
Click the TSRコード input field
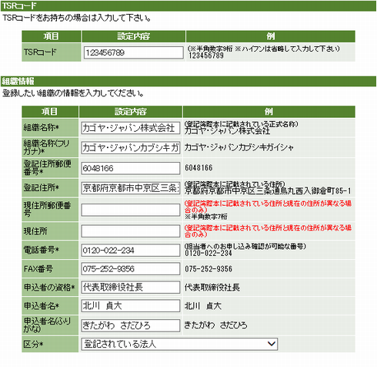134,52
